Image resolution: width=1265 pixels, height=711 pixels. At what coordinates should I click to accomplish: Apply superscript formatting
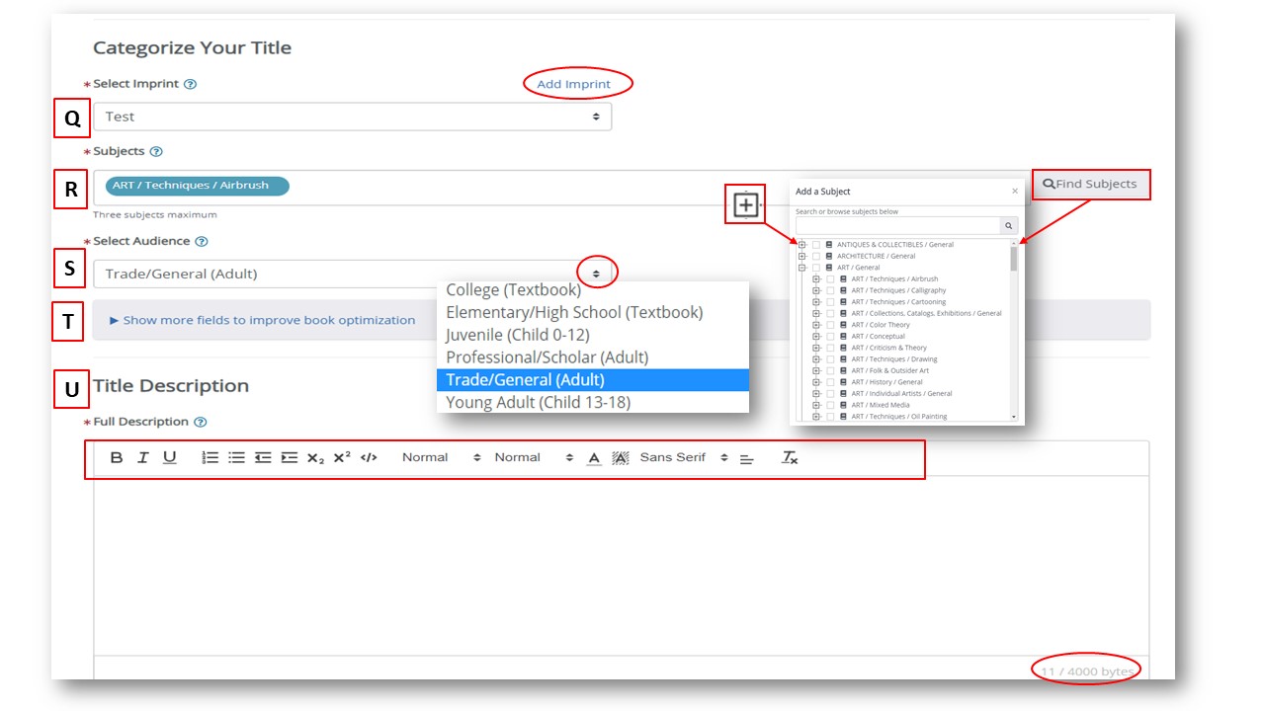pyautogui.click(x=342, y=456)
